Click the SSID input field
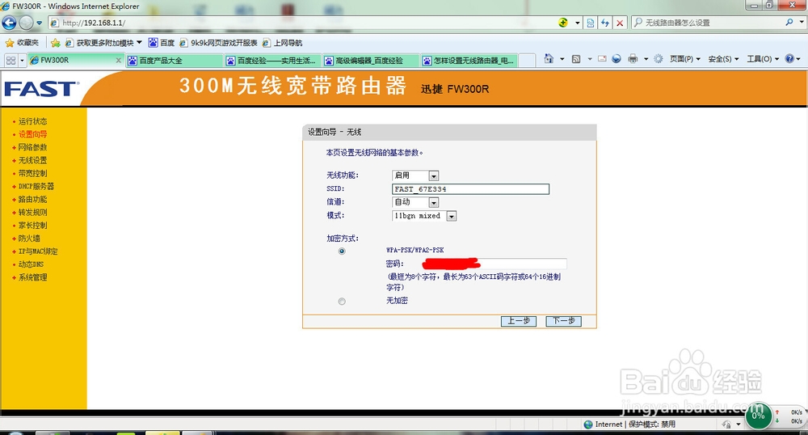The image size is (808, 435). 470,189
